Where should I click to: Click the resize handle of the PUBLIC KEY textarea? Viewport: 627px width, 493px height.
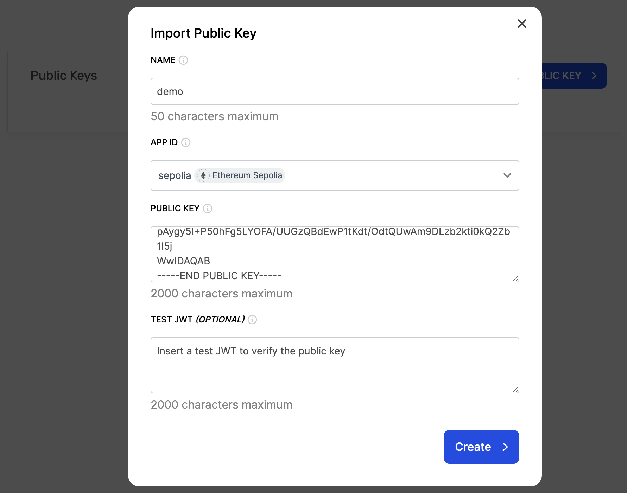[515, 278]
